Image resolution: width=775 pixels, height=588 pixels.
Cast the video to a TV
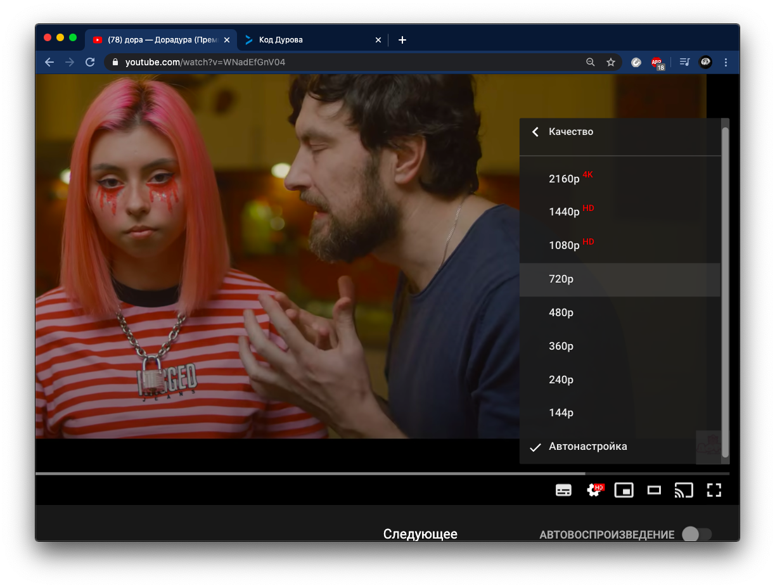pyautogui.click(x=684, y=490)
